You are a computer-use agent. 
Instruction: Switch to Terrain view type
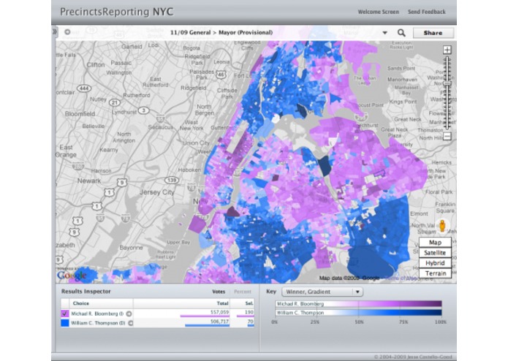click(435, 273)
